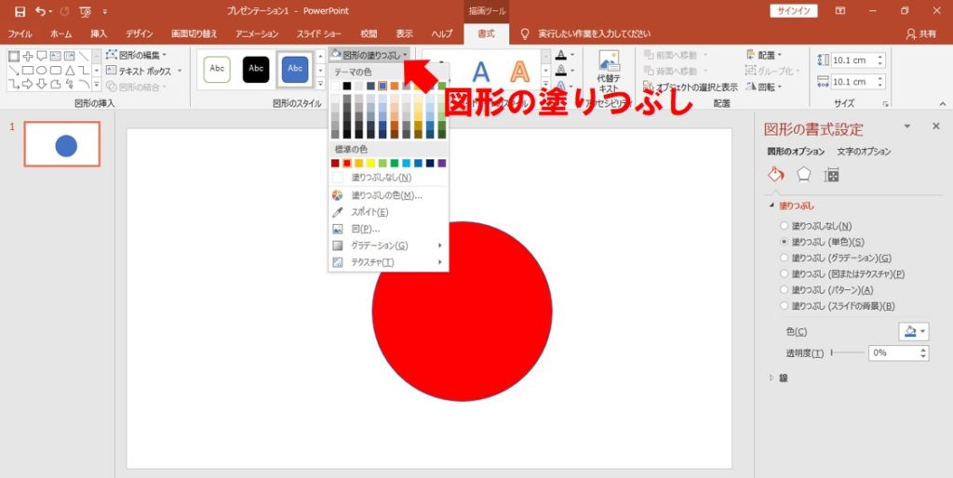Viewport: 953px width, 478px height.
Task: Select 塗りつぶしなし radio button
Action: coord(785,226)
